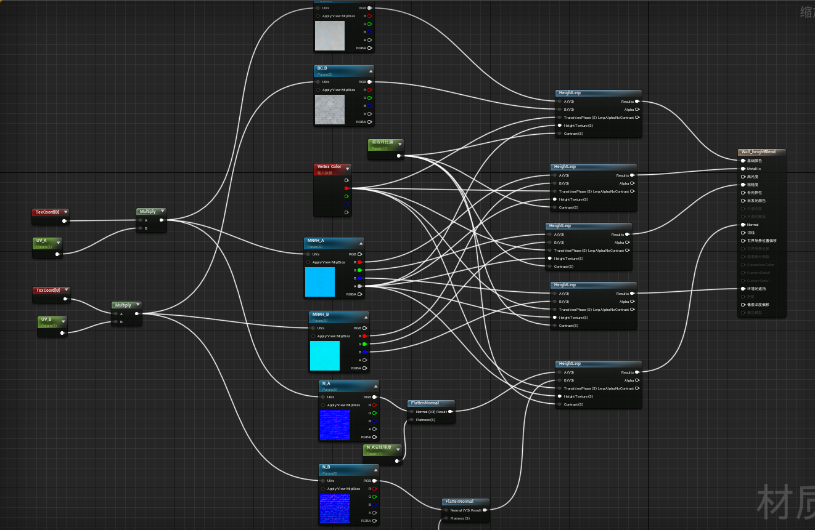815x530 pixels.
Task: Collapse the MRAH_A node preview arrow
Action: click(x=360, y=243)
